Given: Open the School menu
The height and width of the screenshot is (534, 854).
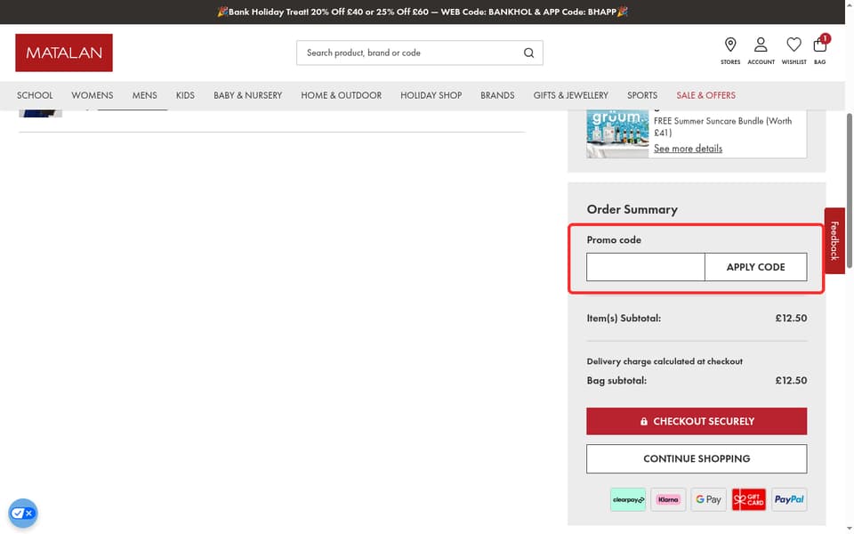Looking at the screenshot, I should [35, 95].
